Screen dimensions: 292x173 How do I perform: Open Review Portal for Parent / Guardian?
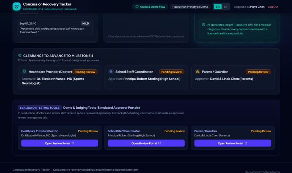pos(233,143)
